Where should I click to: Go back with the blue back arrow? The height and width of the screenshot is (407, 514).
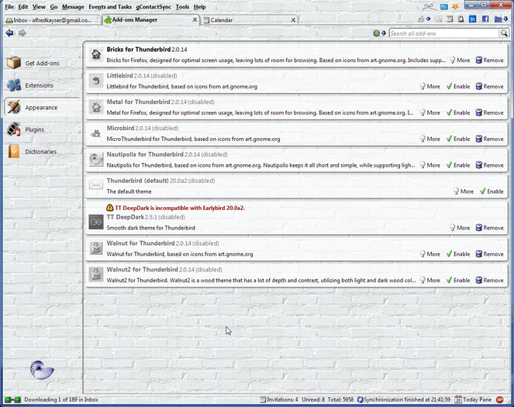pyautogui.click(x=9, y=33)
